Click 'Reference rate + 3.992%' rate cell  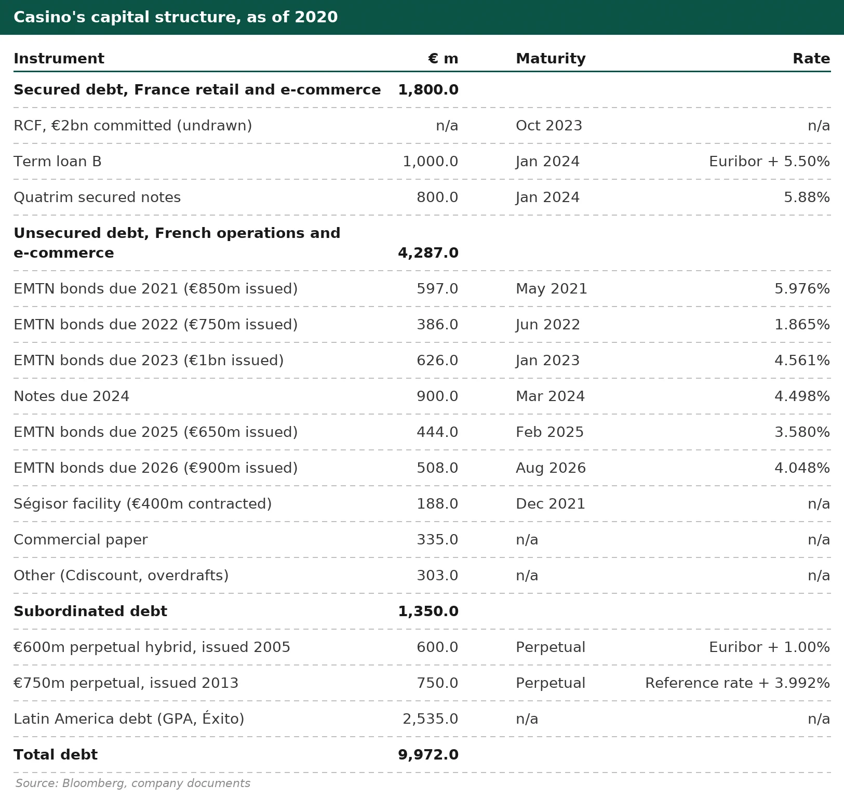point(738,683)
